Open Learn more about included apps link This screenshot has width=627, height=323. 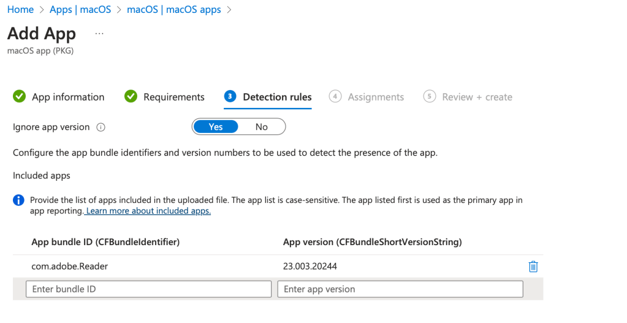pyautogui.click(x=148, y=211)
